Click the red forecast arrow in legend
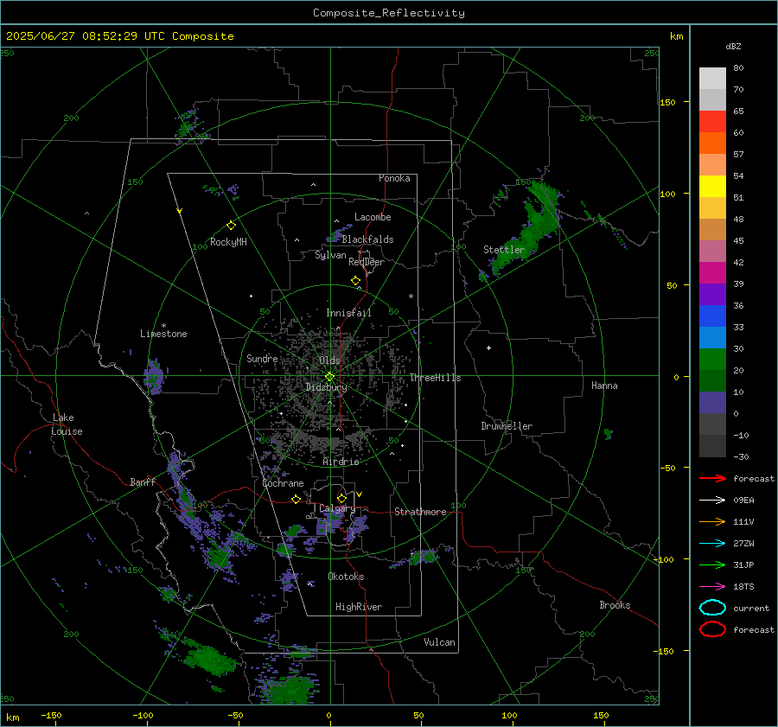 coord(712,478)
